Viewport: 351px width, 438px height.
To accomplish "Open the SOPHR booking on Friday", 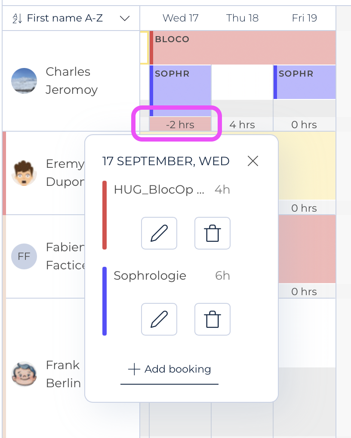I will click(305, 82).
